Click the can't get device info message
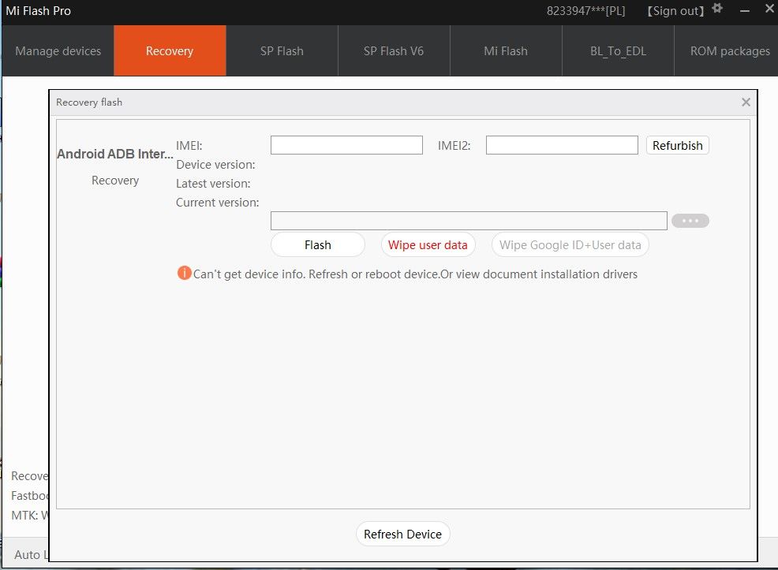 pos(415,274)
